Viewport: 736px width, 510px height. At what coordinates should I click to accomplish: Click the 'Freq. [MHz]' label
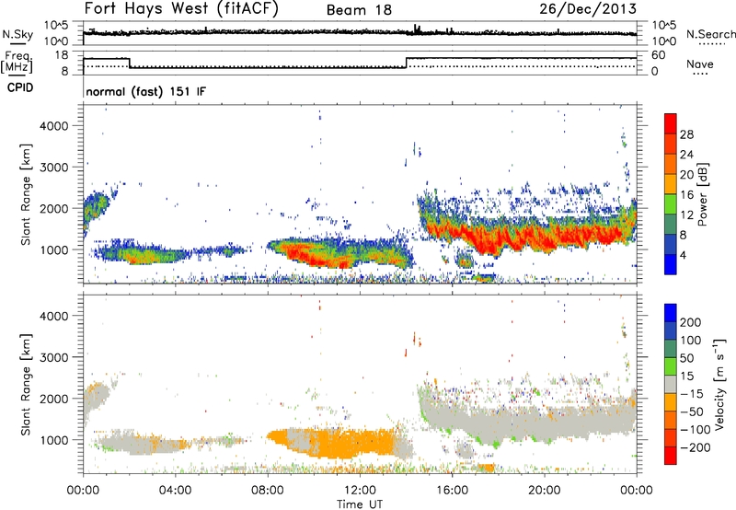(17, 62)
